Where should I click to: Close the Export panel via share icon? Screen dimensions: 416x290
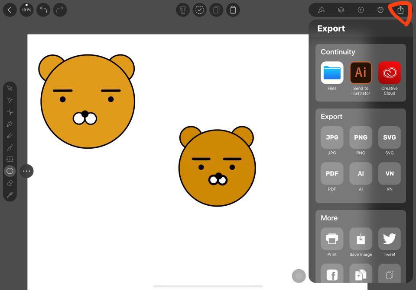pos(400,10)
